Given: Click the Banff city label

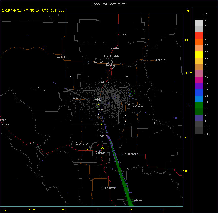Looking at the screenshot, I should (31, 143).
